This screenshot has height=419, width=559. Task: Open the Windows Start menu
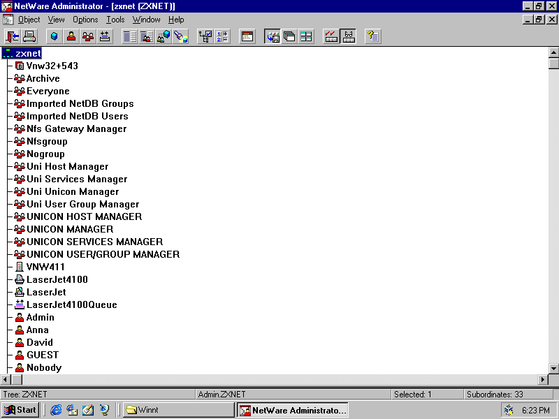pos(20,410)
